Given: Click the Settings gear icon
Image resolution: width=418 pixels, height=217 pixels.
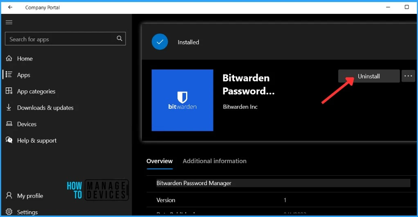Looking at the screenshot, I should (9, 212).
